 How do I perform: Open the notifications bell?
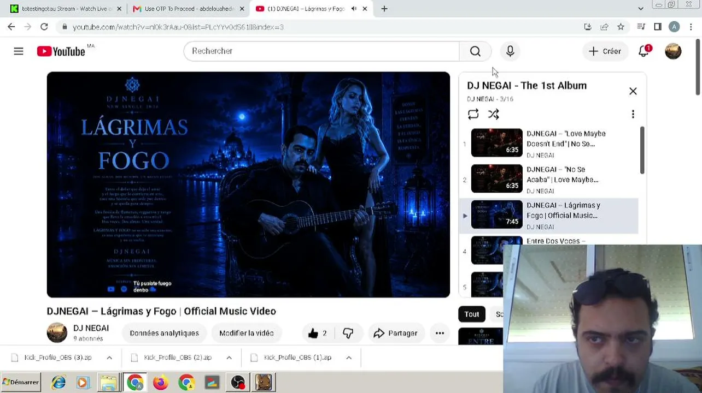[644, 51]
